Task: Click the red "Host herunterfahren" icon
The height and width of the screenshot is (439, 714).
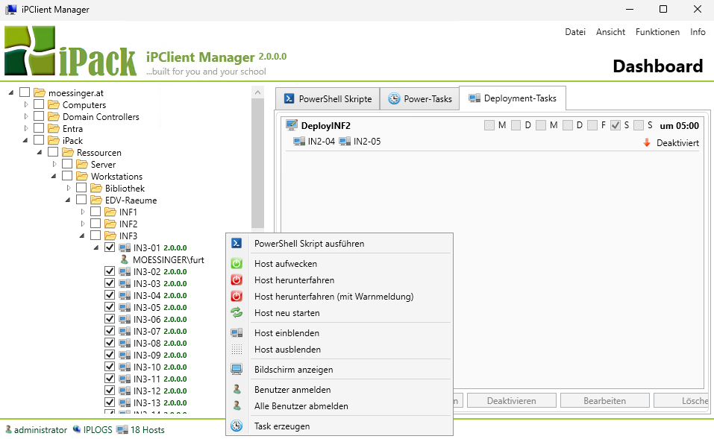Action: [x=237, y=279]
